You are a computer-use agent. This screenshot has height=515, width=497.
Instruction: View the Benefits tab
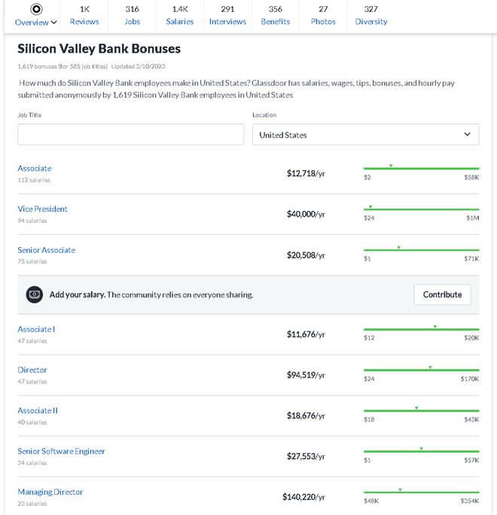275,15
